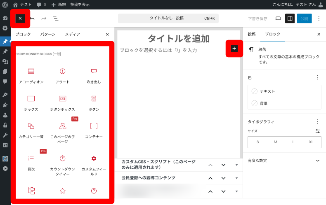Screen dimensions: 326x205
Task: Open the テキスト color picker
Action: (284, 91)
